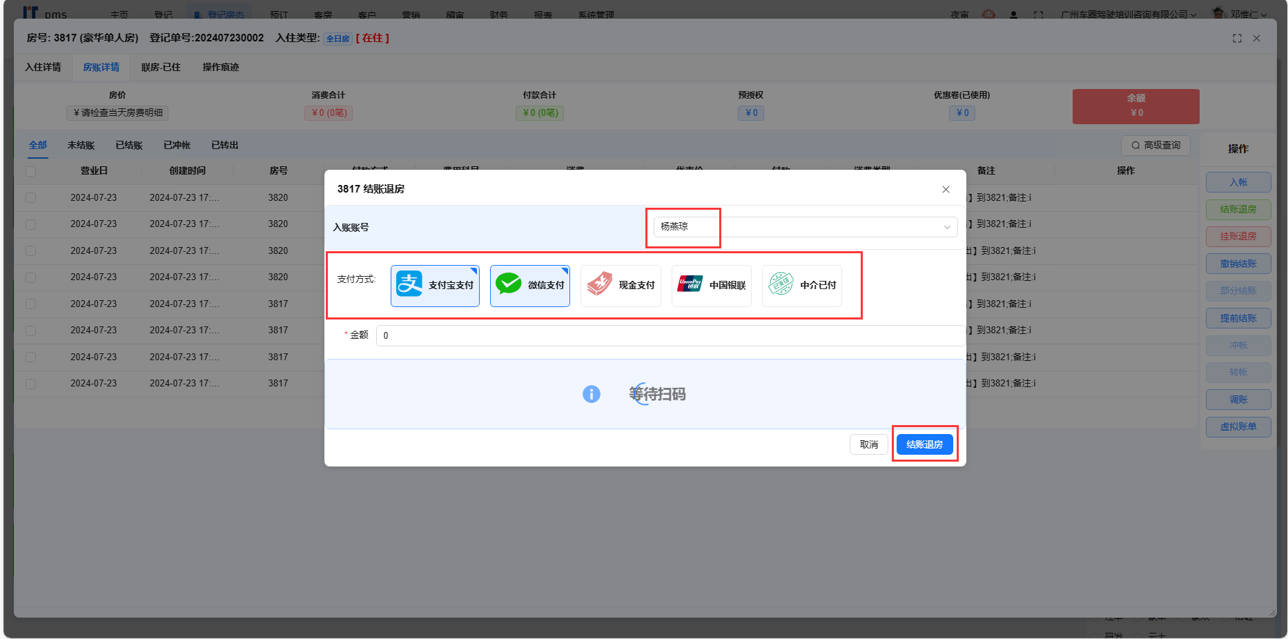Check the first row's checkbox for room 3820
This screenshot has height=639, width=1288.
click(31, 198)
